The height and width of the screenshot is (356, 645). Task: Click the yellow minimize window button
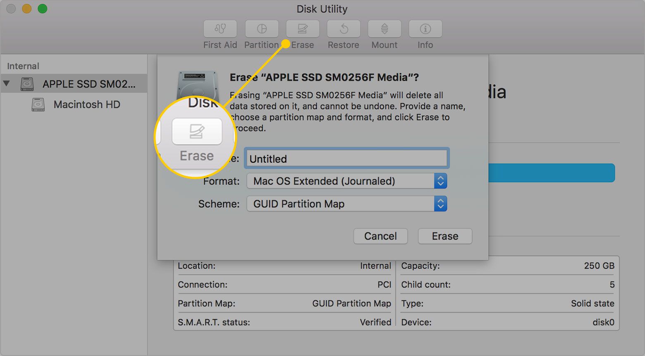[27, 9]
